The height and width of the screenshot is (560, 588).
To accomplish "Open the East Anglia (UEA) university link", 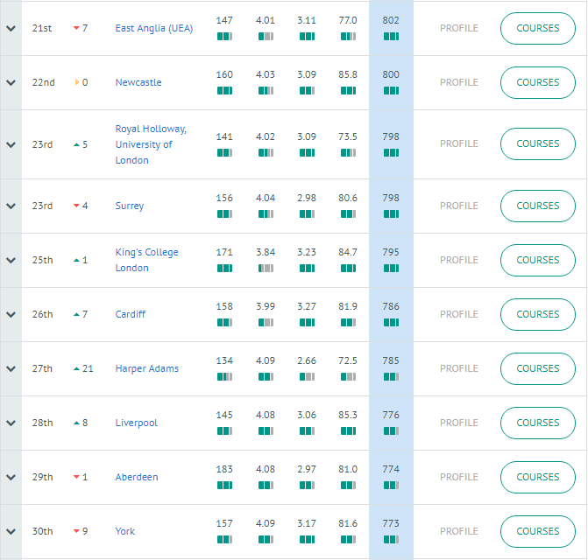I will coord(153,28).
